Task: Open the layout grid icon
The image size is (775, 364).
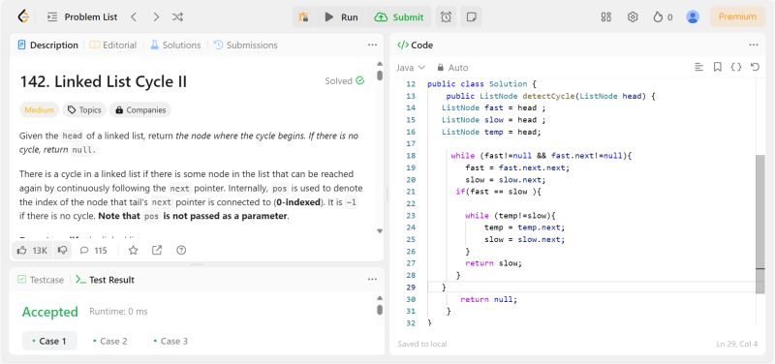Action: point(606,16)
